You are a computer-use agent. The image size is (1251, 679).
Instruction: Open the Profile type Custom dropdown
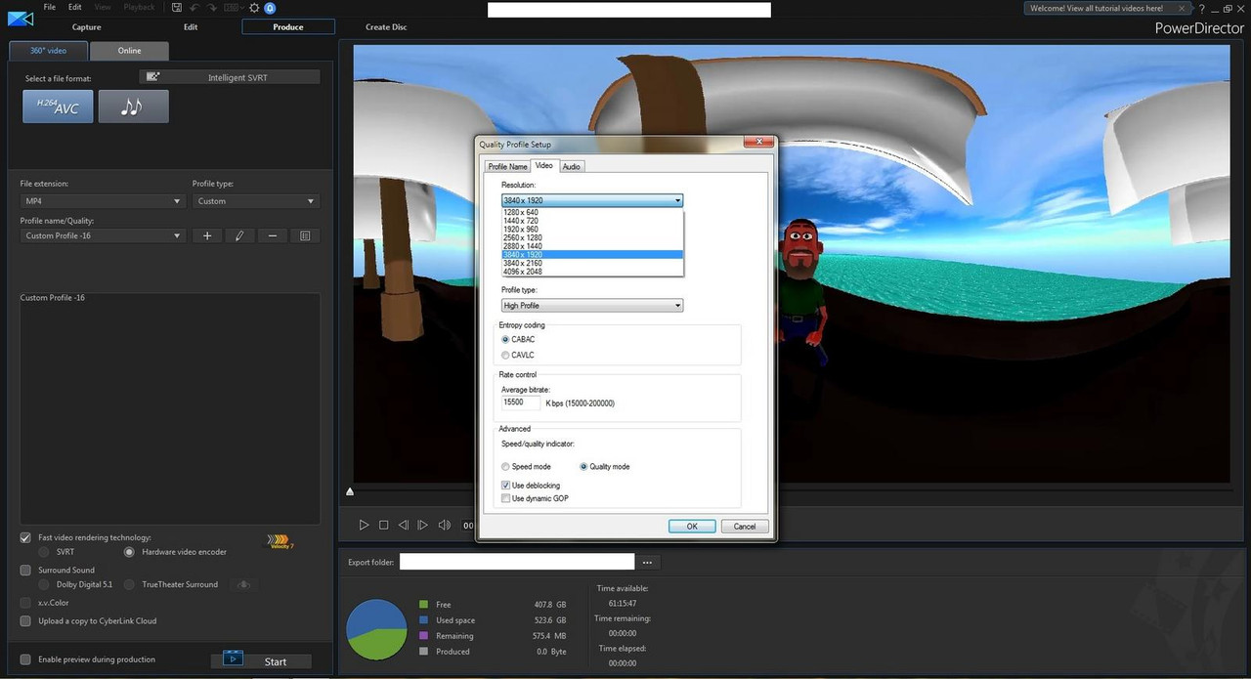click(x=255, y=201)
